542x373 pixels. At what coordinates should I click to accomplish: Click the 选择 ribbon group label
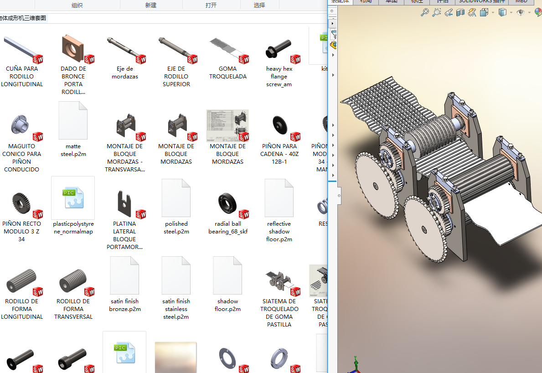[x=259, y=5]
